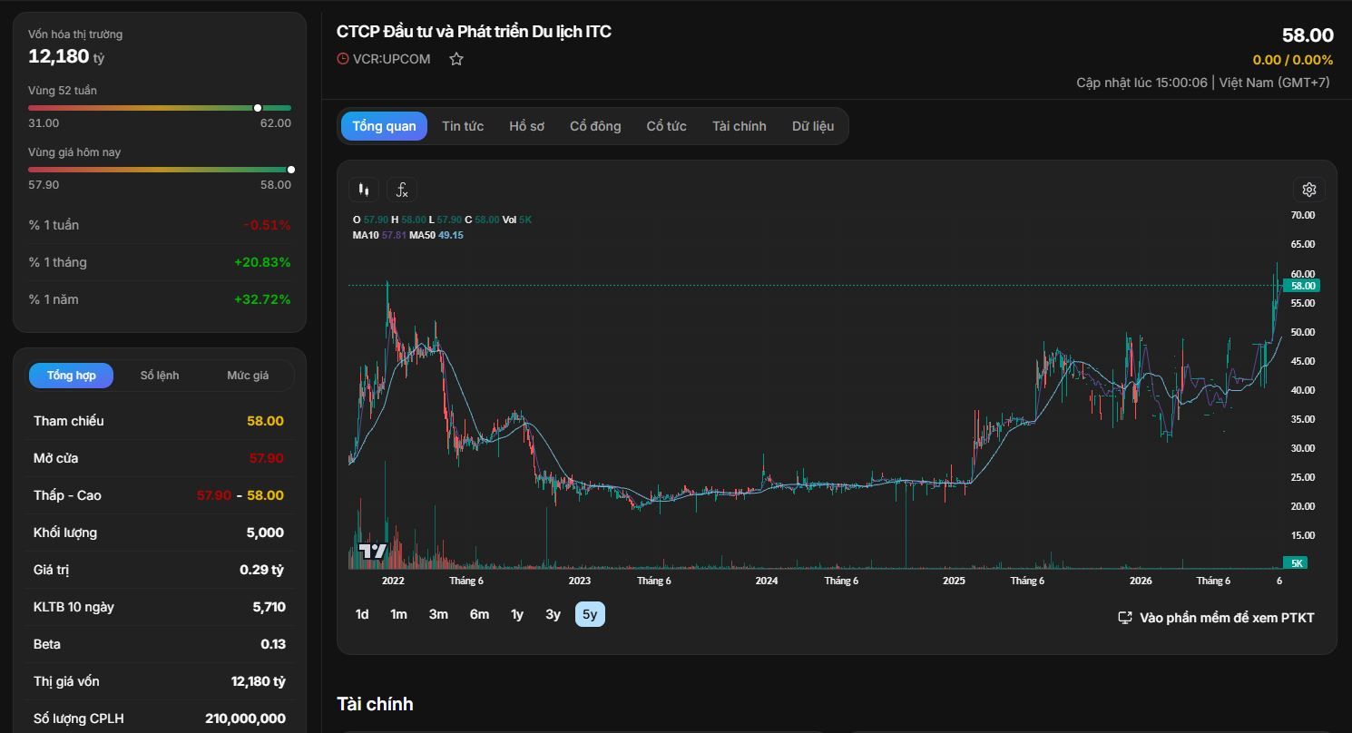Click the Số lượng CPLH 210,000,000 row

(x=159, y=718)
